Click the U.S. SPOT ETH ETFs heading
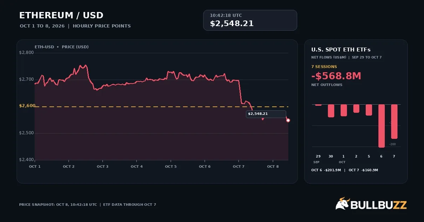Viewport: 424px width, 222px height. [341, 50]
